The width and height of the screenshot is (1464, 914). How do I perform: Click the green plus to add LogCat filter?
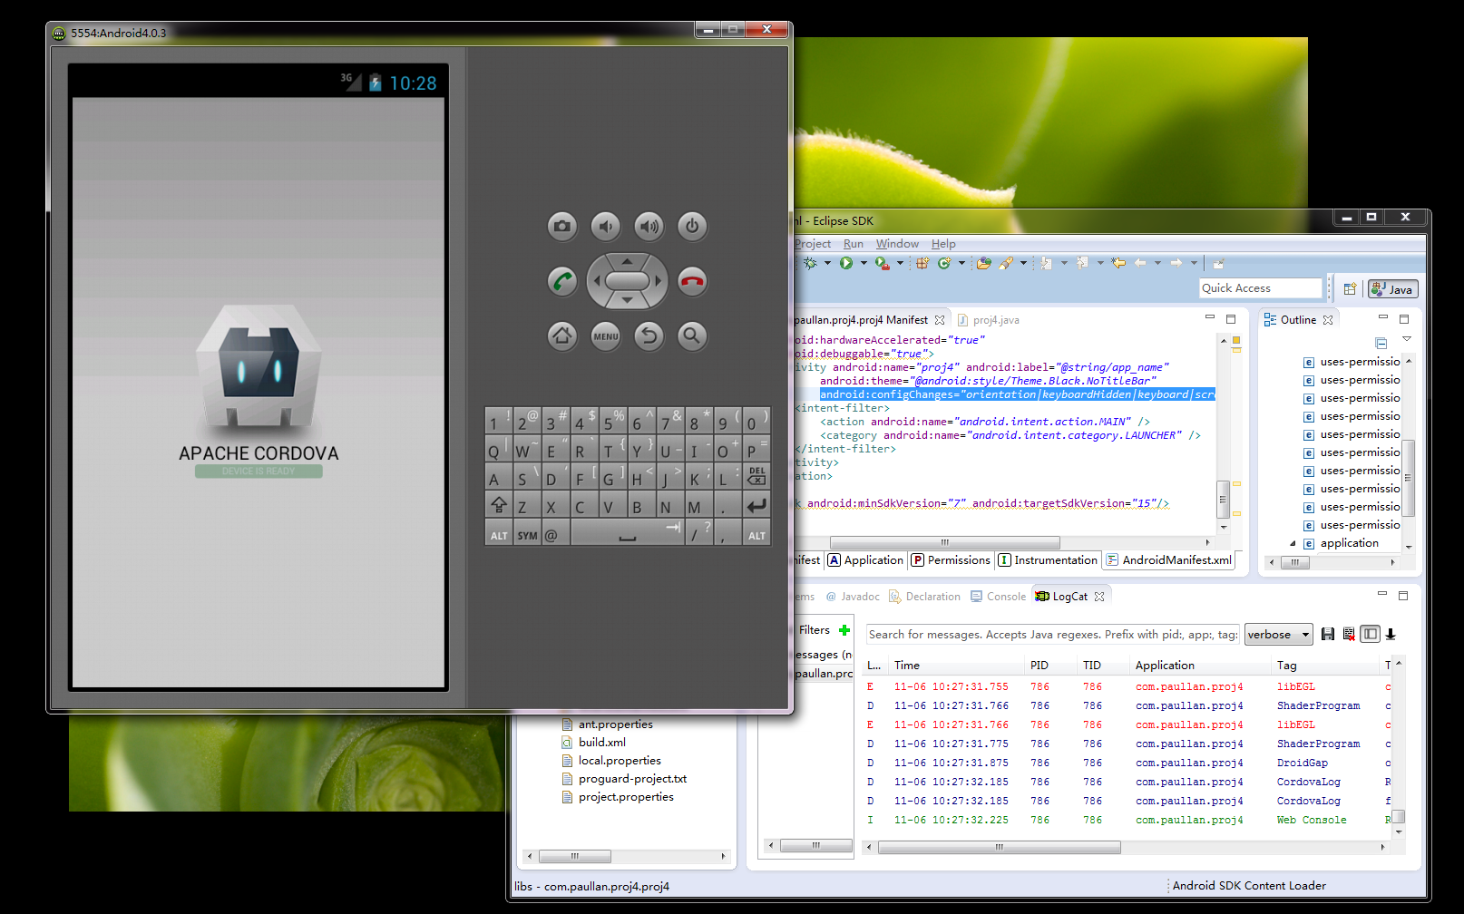point(844,630)
